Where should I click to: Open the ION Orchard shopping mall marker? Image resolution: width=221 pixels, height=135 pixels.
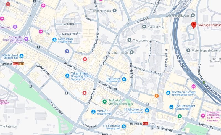(x=22, y=56)
